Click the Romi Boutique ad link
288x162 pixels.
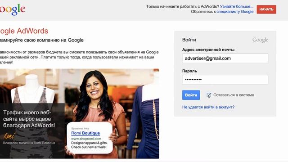[x=85, y=133]
